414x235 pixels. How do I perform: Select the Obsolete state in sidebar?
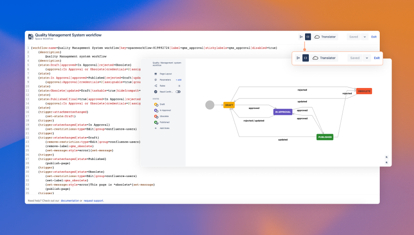point(164,116)
